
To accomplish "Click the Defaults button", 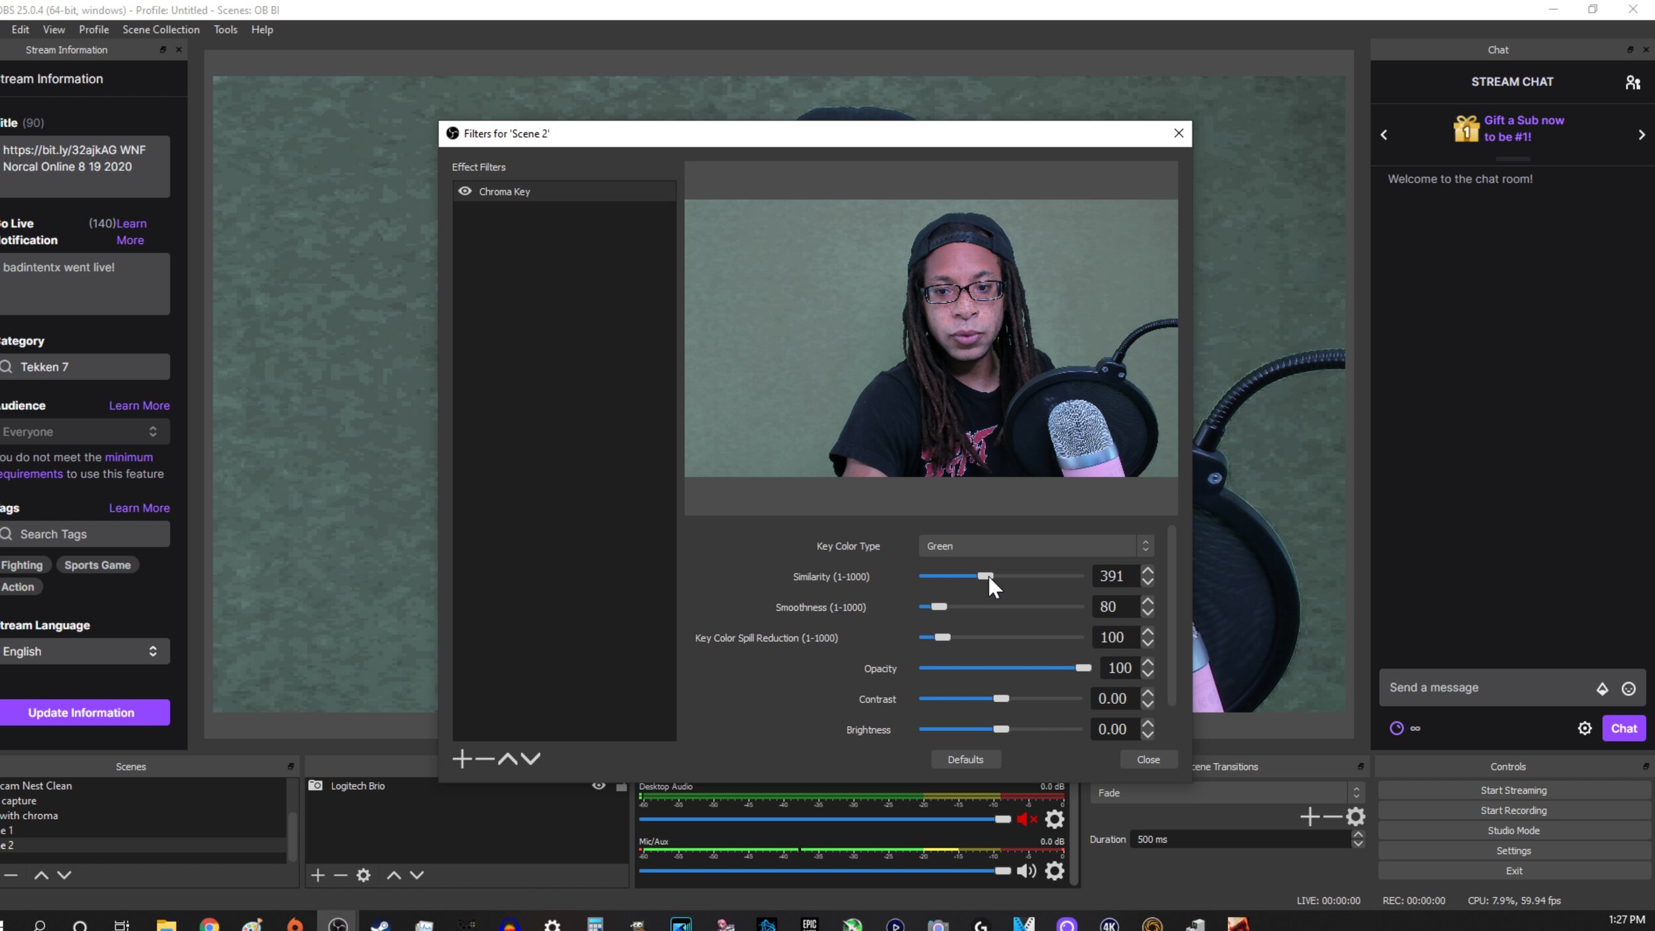I will pos(966,759).
